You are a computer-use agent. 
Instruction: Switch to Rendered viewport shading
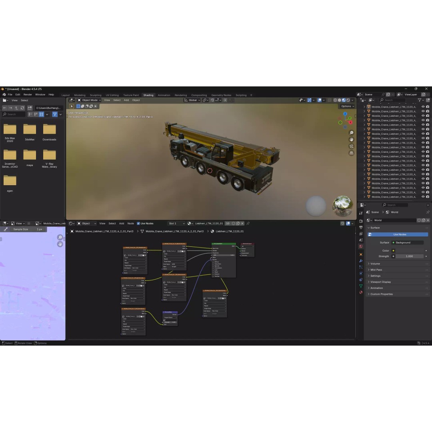348,100
